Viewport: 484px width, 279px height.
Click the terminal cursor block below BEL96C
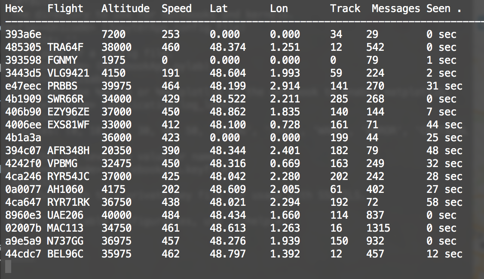tap(8, 267)
